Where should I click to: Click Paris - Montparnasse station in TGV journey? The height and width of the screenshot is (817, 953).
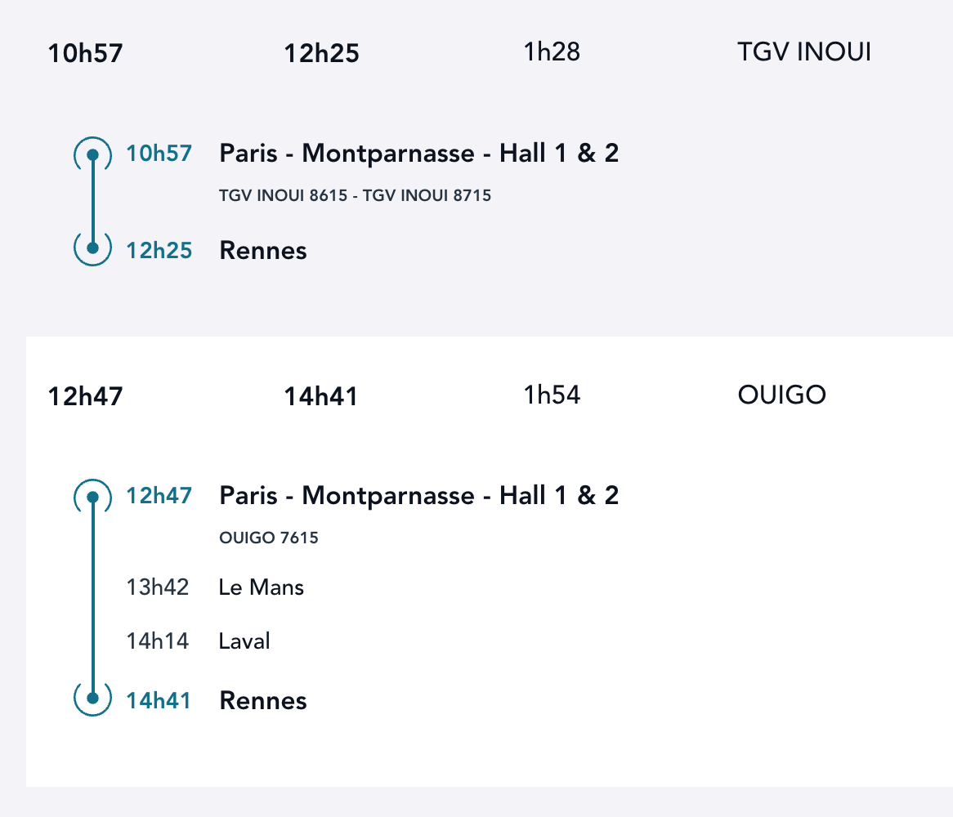418,154
